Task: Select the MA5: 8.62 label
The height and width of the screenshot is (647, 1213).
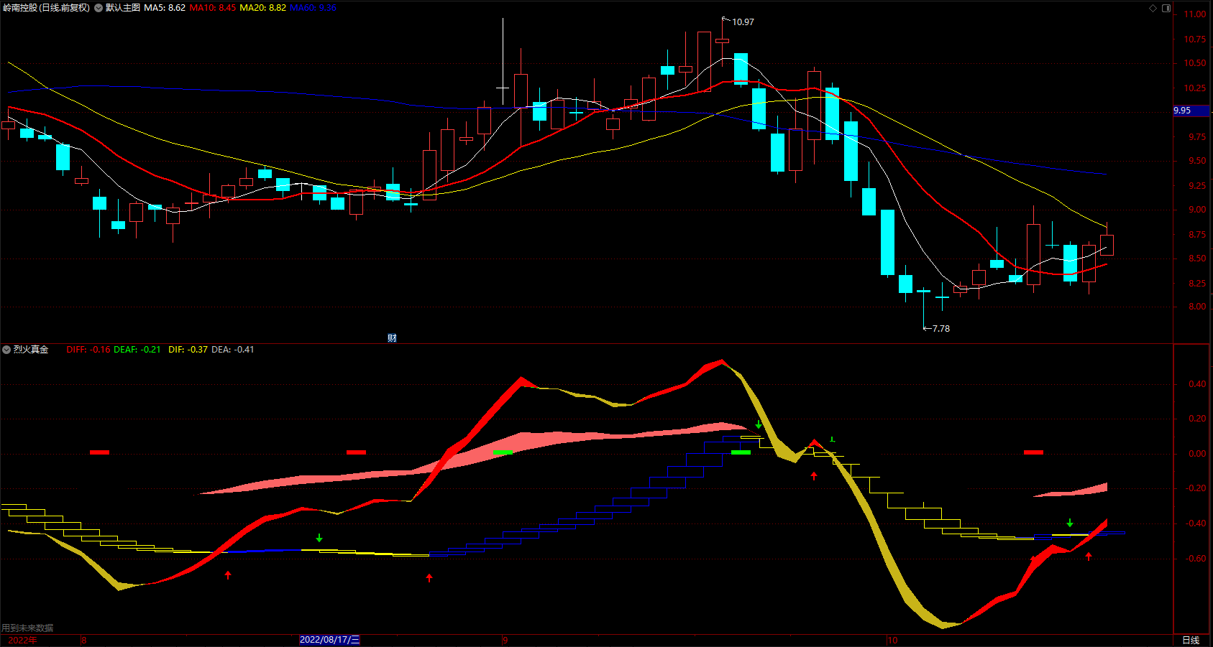Action: [165, 8]
